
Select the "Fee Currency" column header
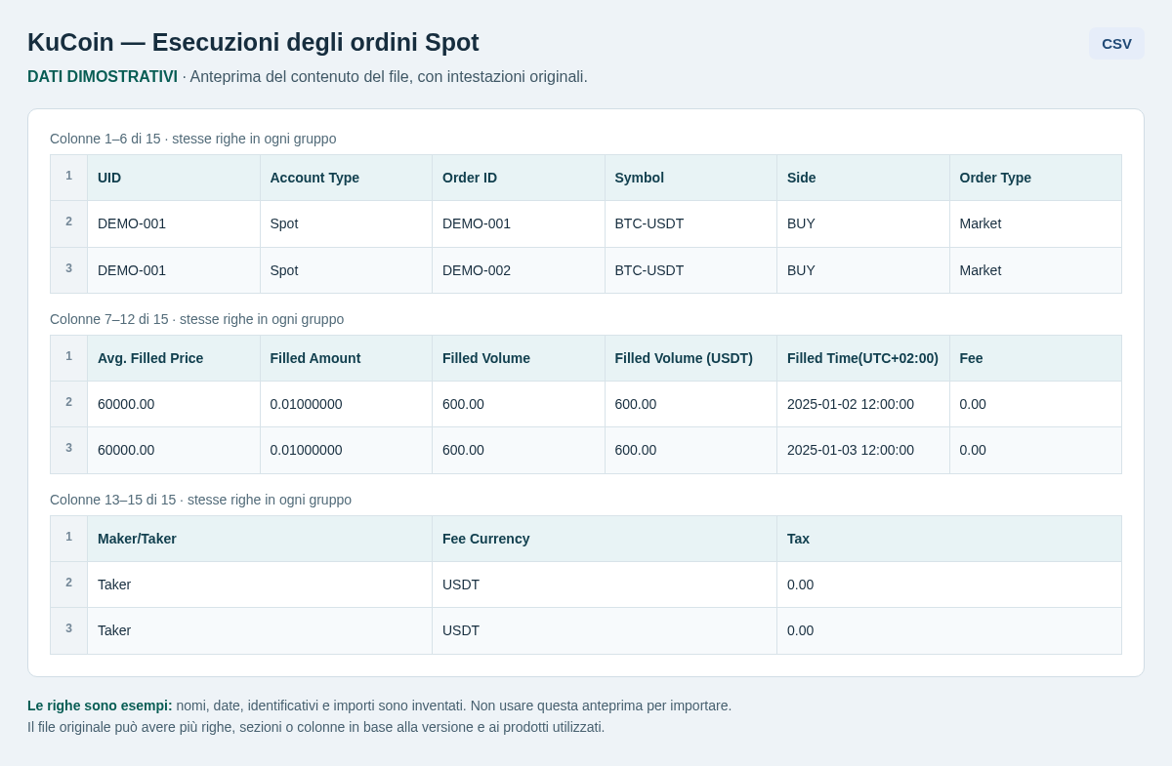point(605,539)
